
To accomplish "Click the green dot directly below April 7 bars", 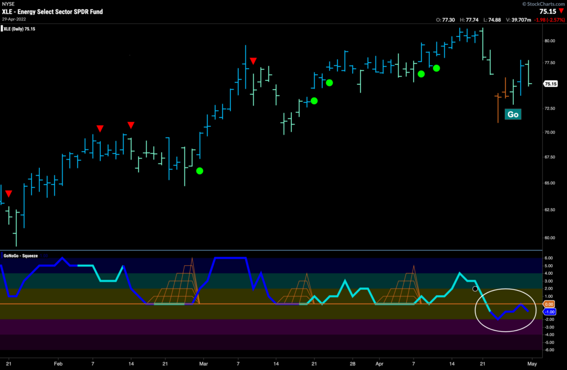I will click(421, 74).
